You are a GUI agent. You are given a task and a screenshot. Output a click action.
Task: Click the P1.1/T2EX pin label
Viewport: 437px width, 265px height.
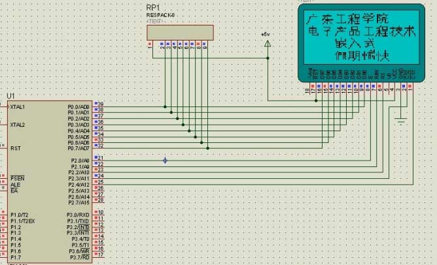coord(23,221)
